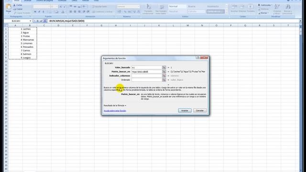
Task: Open the font size dropdown
Action: 56,7
